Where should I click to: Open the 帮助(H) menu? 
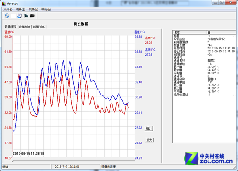click(x=46, y=9)
